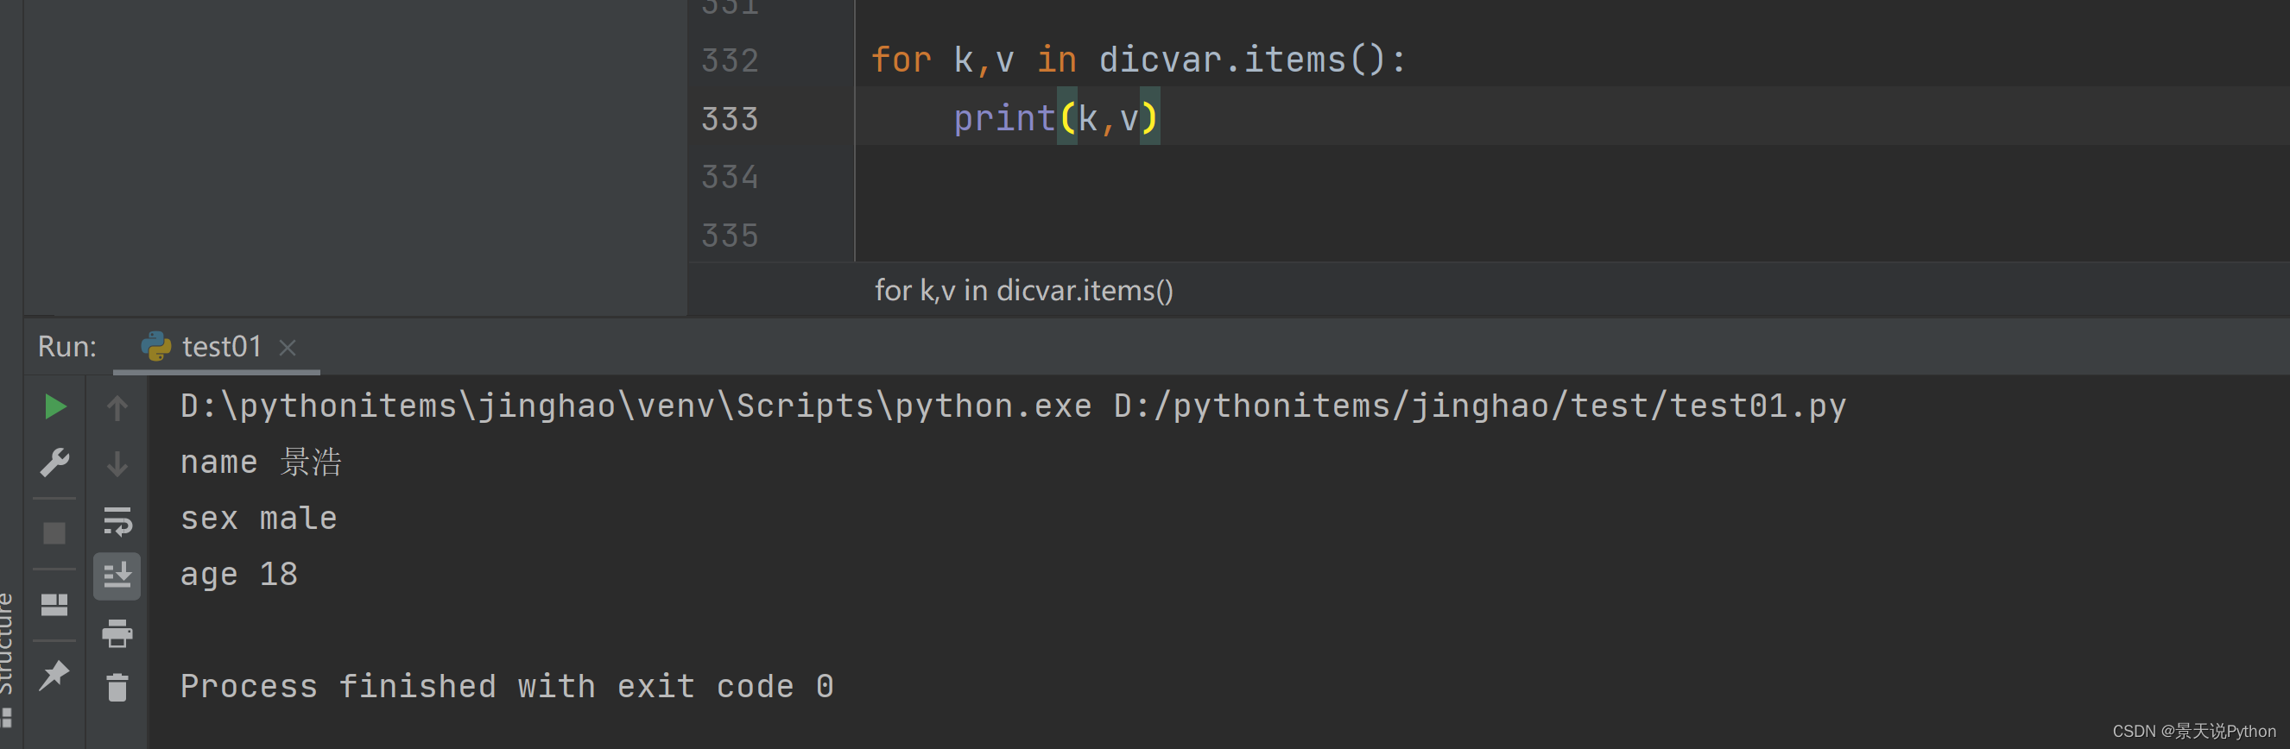
Task: Click the 'Run:' panel label
Action: point(67,347)
